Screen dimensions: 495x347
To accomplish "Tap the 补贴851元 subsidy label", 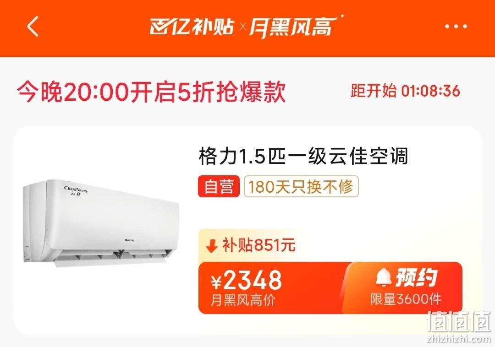I will (x=259, y=245).
